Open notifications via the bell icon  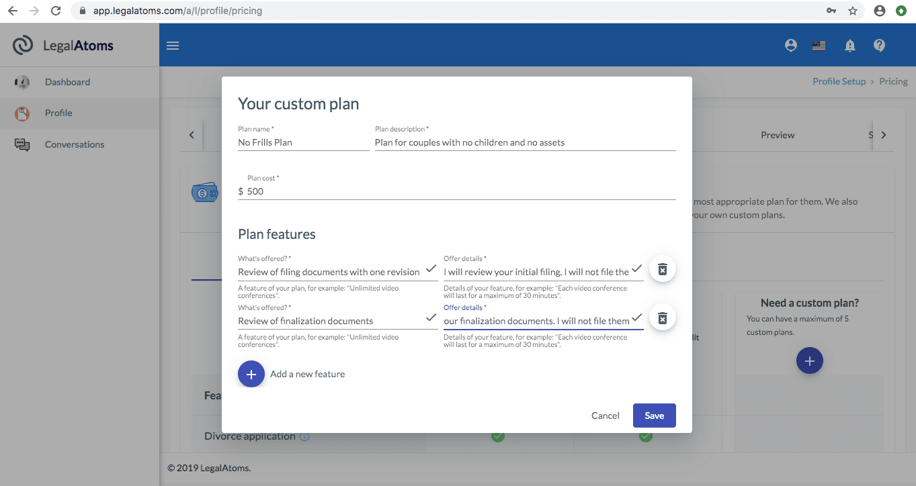849,45
